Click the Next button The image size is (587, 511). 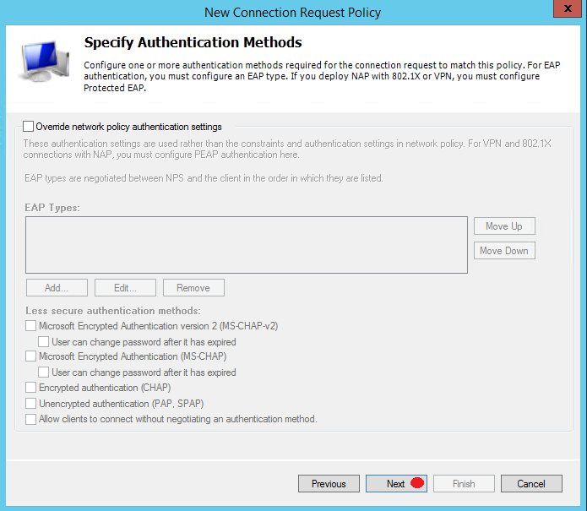[396, 484]
